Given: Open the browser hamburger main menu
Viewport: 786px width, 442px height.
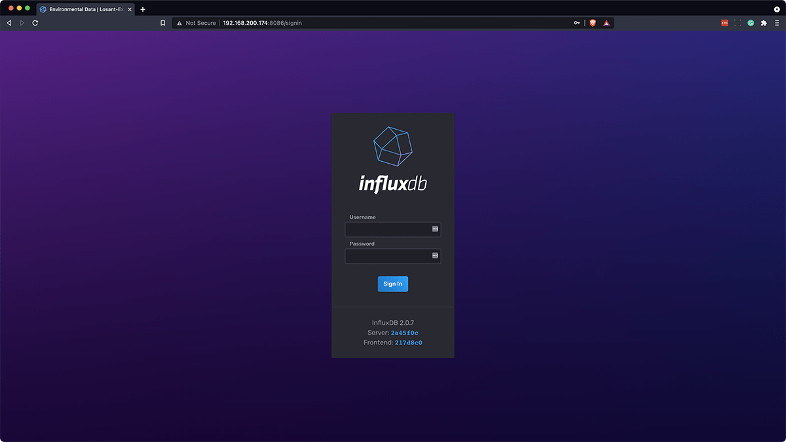Looking at the screenshot, I should (x=777, y=23).
